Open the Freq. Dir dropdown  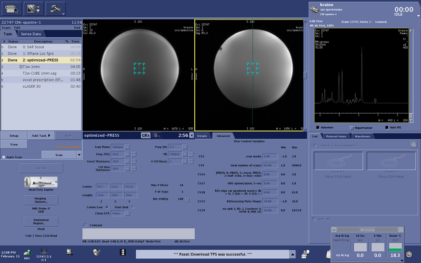185,147
